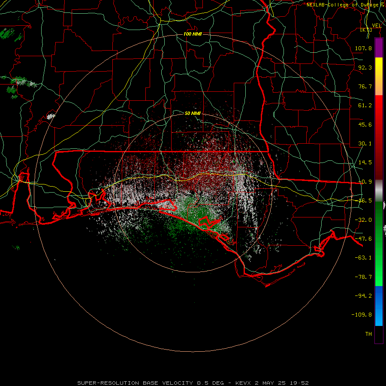Viewport: 386px width, 386px height.
Task: Pick the gray near-zero segment of the color bar
Action: click(379, 191)
